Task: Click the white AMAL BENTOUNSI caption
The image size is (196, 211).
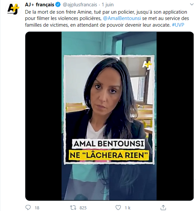Action: click(x=109, y=144)
